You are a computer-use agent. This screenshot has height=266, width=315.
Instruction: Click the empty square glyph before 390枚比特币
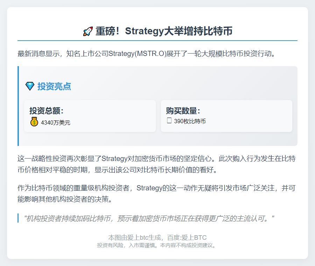point(169,121)
